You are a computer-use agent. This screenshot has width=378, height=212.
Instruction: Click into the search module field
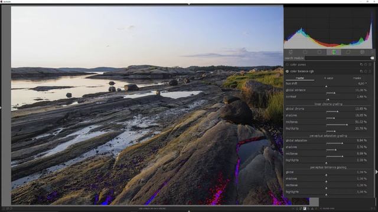pos(337,58)
